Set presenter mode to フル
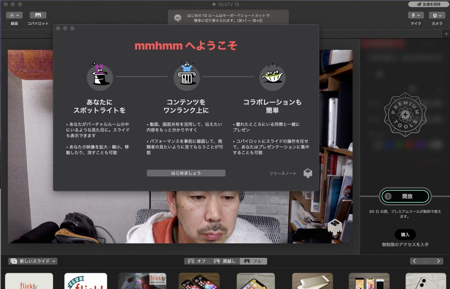The height and width of the screenshot is (289, 450). click(253, 261)
